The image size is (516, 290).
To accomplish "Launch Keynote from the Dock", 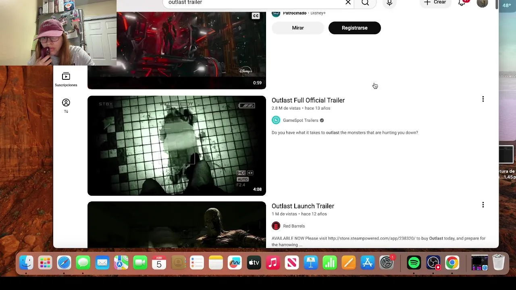I will [x=311, y=263].
